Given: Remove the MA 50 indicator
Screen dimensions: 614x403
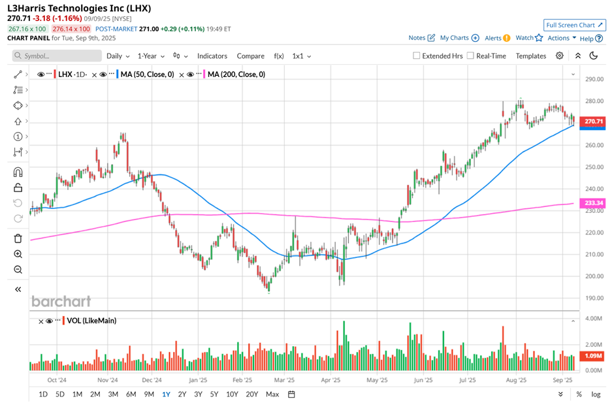Looking at the screenshot, I should click(x=94, y=75).
